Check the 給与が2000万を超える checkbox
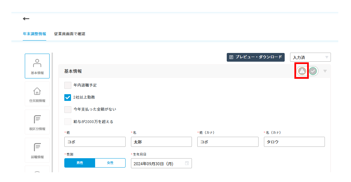351x182 pixels. click(x=68, y=121)
